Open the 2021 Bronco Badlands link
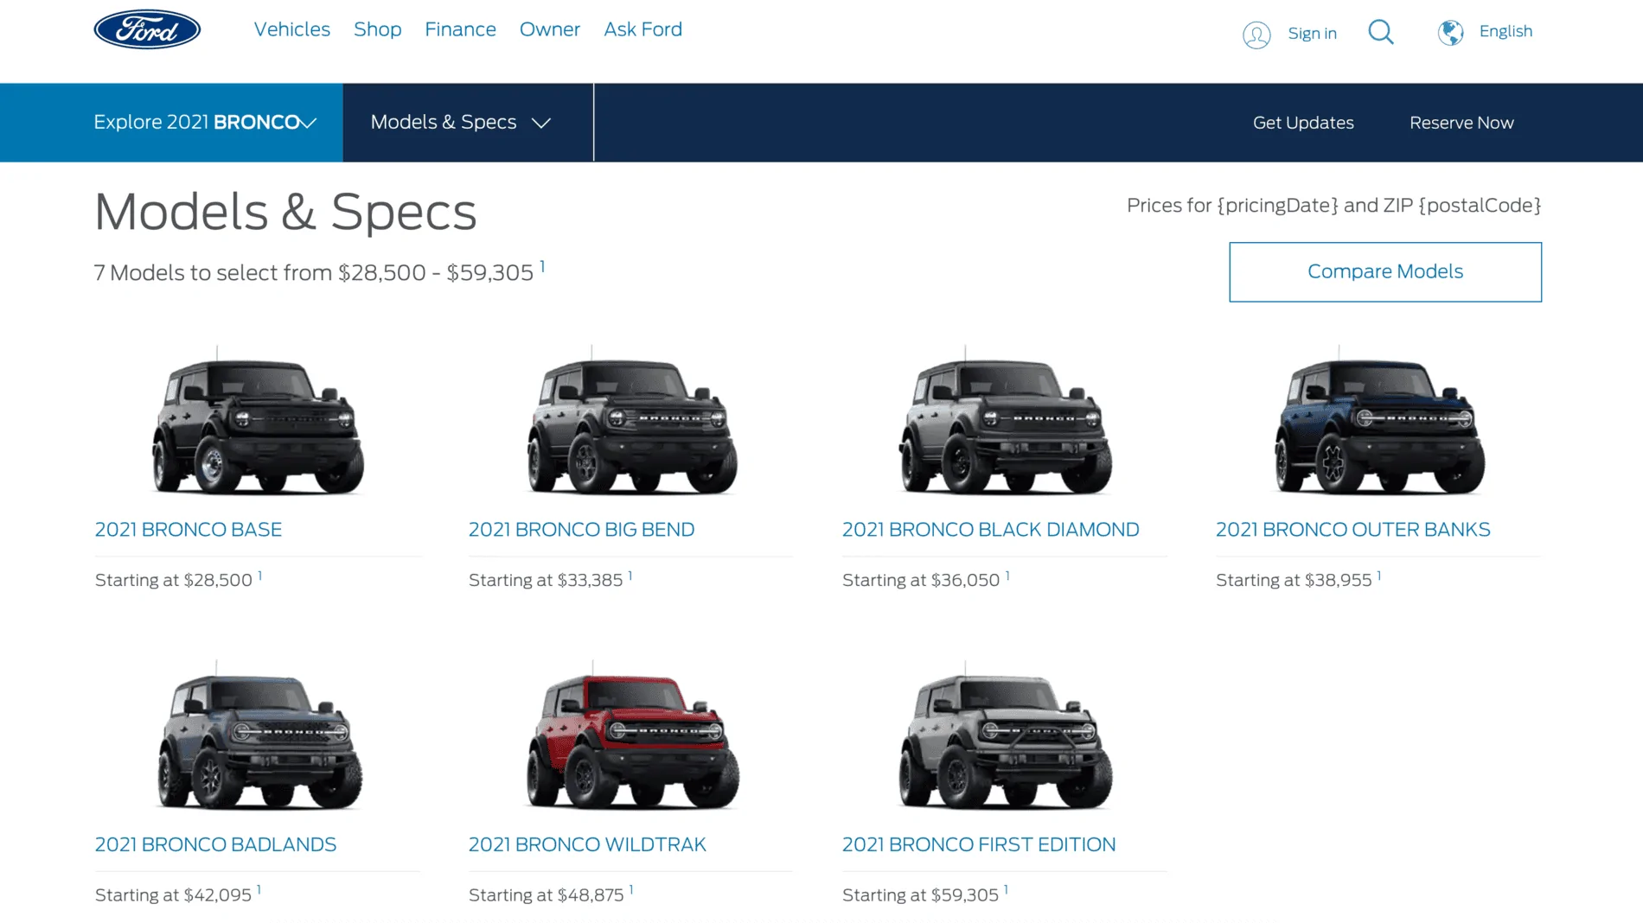The height and width of the screenshot is (923, 1643). point(215,844)
